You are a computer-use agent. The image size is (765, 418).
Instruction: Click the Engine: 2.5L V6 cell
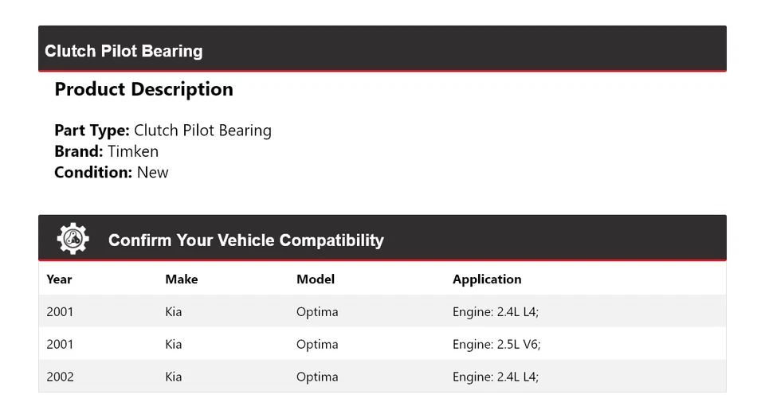(496, 344)
